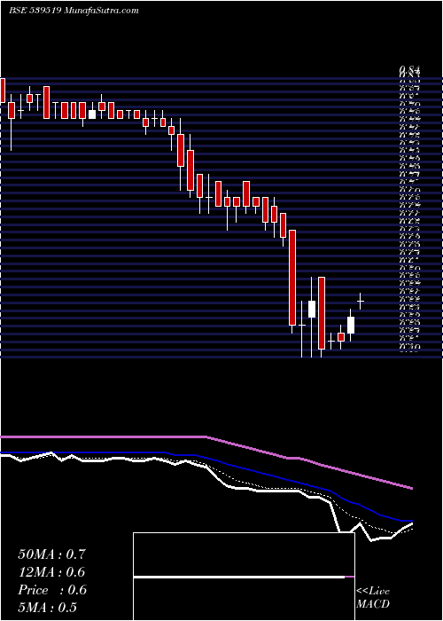443x621 pixels.
Task: Select the "12MA : 0.6" legend value
Action: (x=51, y=572)
